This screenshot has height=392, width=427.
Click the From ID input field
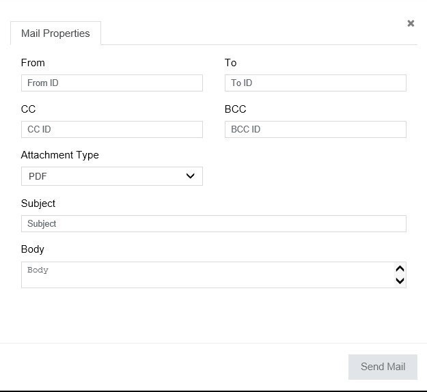coord(111,83)
